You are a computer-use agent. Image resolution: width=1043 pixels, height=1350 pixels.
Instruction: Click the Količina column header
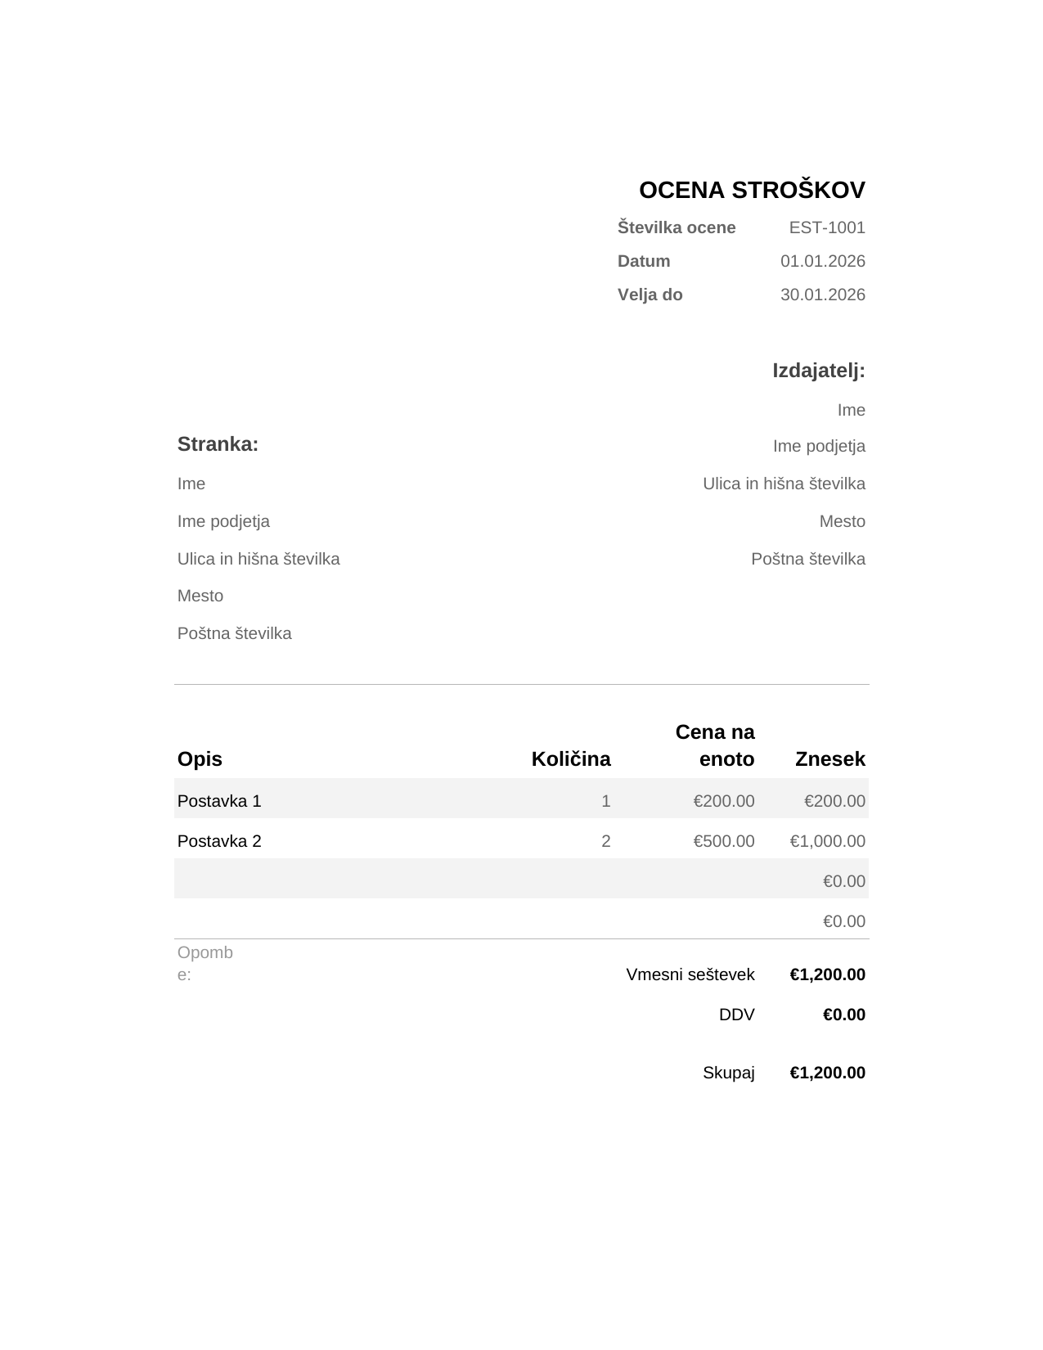[571, 759]
